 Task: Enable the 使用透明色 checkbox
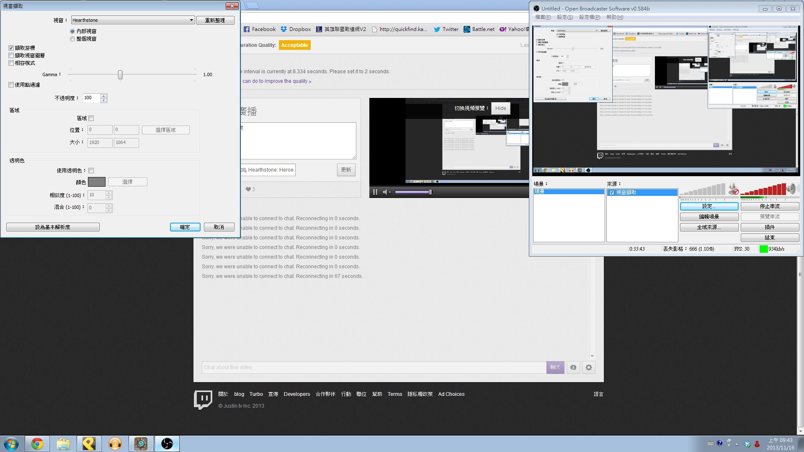pyautogui.click(x=91, y=171)
